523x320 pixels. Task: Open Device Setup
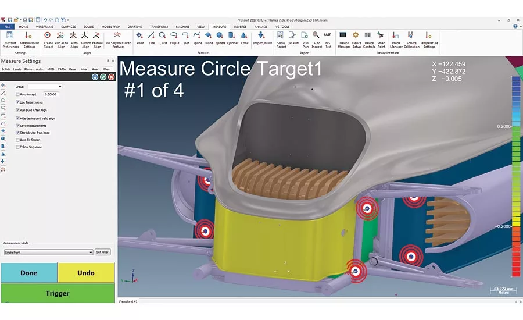(x=356, y=40)
